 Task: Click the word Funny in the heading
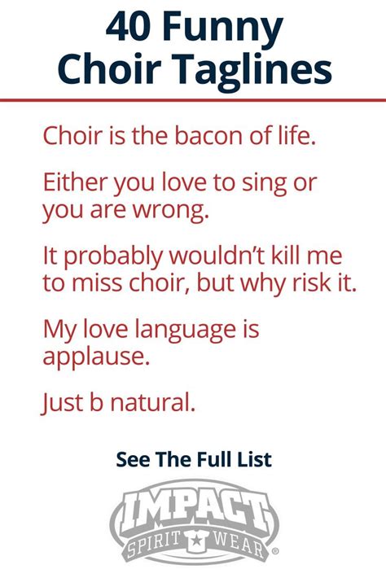tap(221, 28)
